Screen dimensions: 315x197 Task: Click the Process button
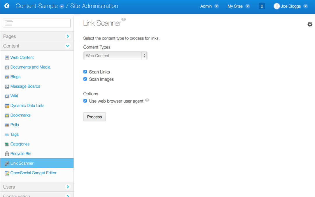coord(94,117)
